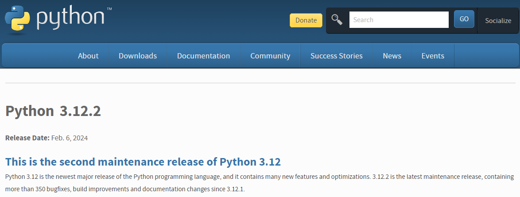Open the Downloads navigation menu
This screenshot has width=520, height=197.
point(138,56)
